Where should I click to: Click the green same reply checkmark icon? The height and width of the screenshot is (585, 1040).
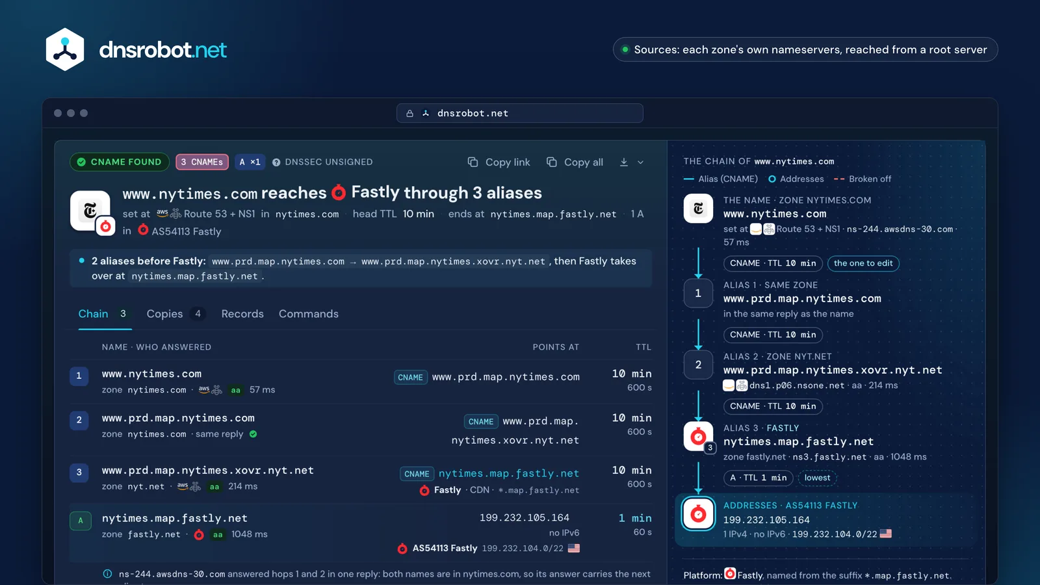253,434
